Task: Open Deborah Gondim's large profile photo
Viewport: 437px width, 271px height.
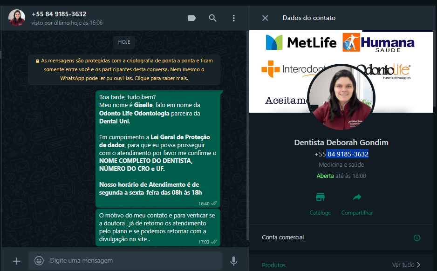Action: click(x=341, y=97)
